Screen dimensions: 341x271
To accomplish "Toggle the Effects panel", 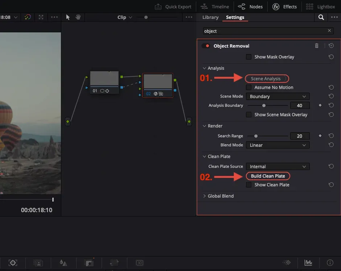I will [x=284, y=7].
